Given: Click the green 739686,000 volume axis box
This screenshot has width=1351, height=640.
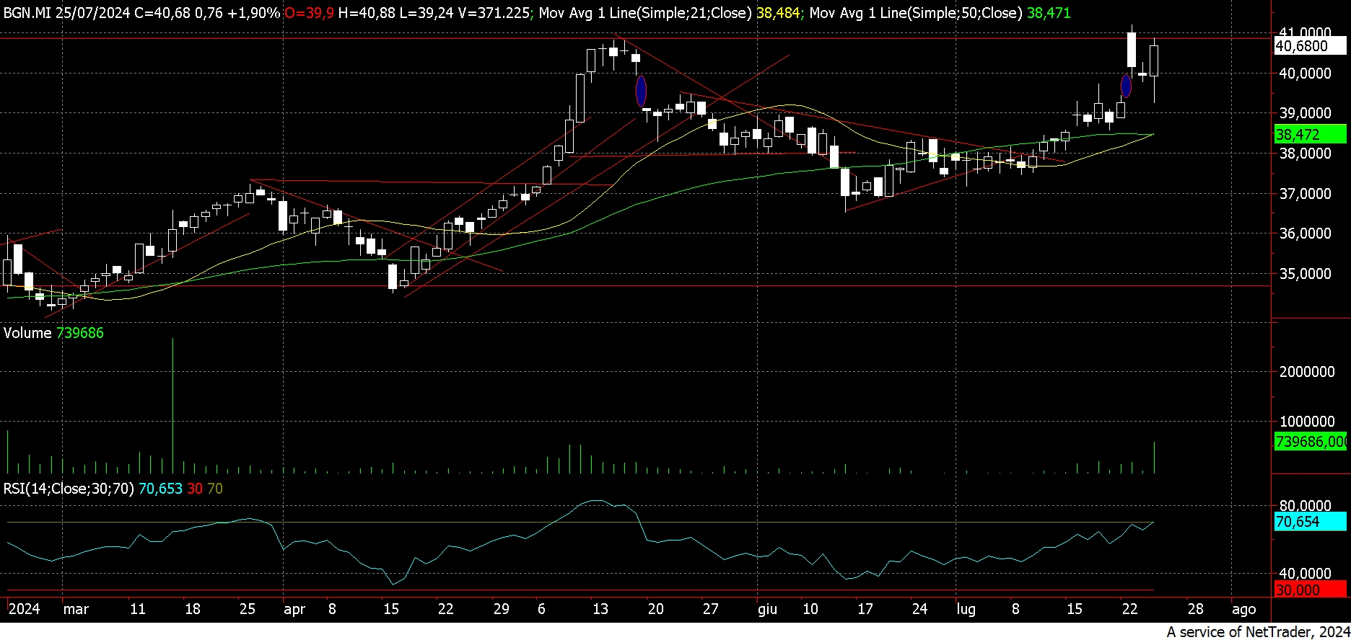Looking at the screenshot, I should (x=1311, y=441).
